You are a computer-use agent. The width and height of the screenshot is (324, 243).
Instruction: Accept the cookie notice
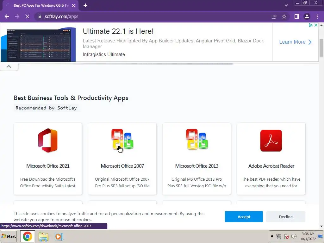pyautogui.click(x=244, y=217)
